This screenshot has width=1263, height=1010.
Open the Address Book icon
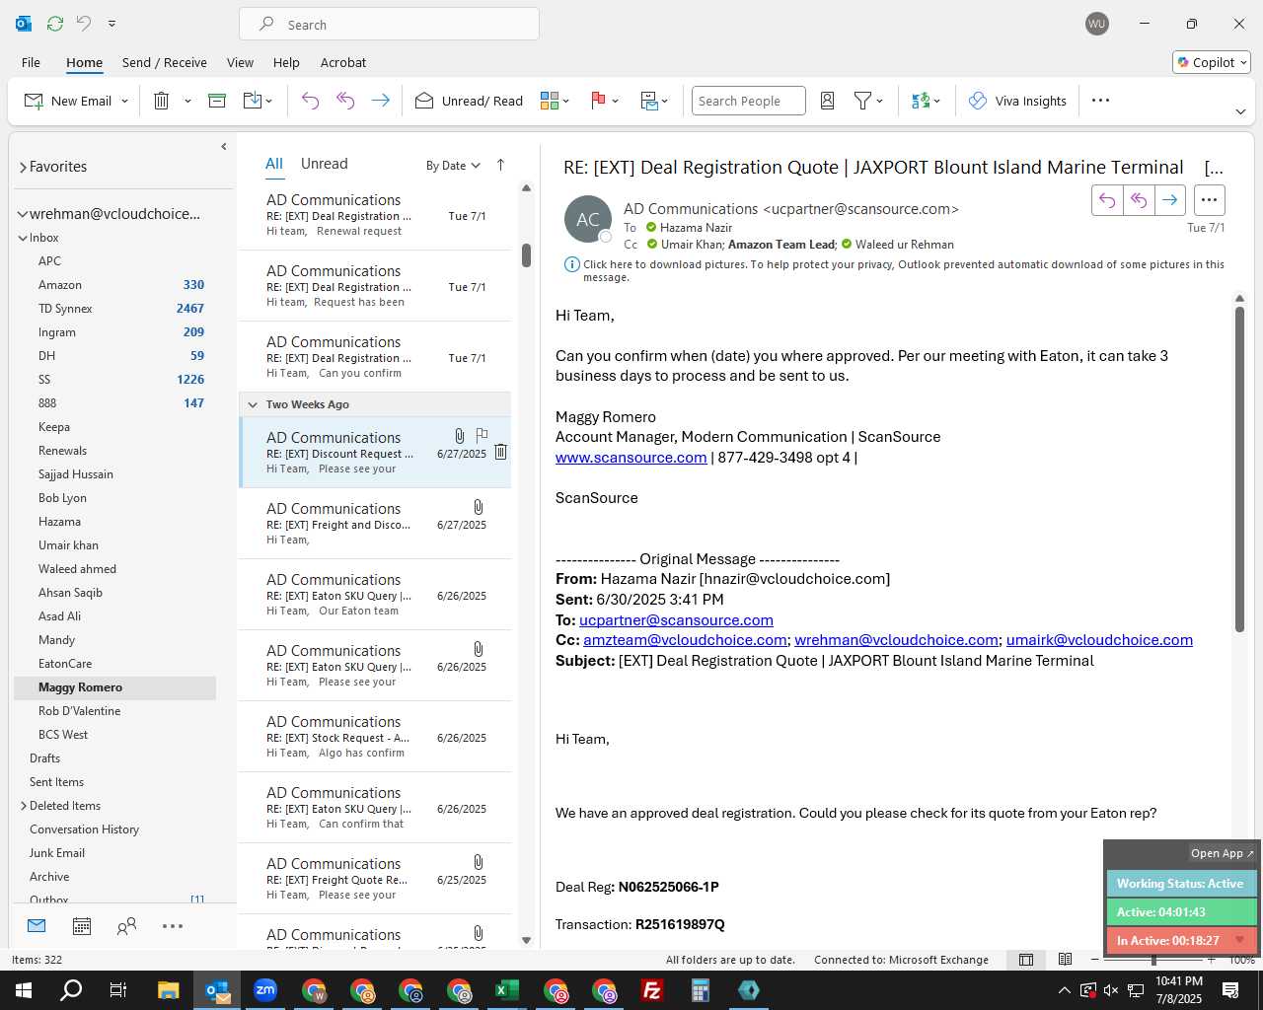coord(828,101)
